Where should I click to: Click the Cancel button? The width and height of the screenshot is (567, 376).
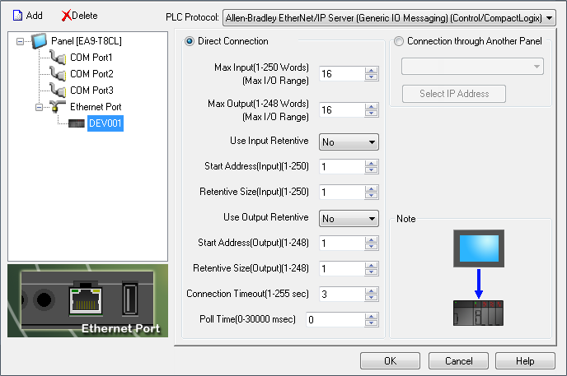click(458, 360)
